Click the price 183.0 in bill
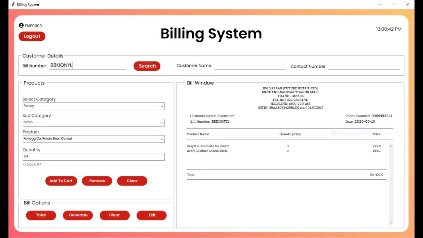 point(377,151)
